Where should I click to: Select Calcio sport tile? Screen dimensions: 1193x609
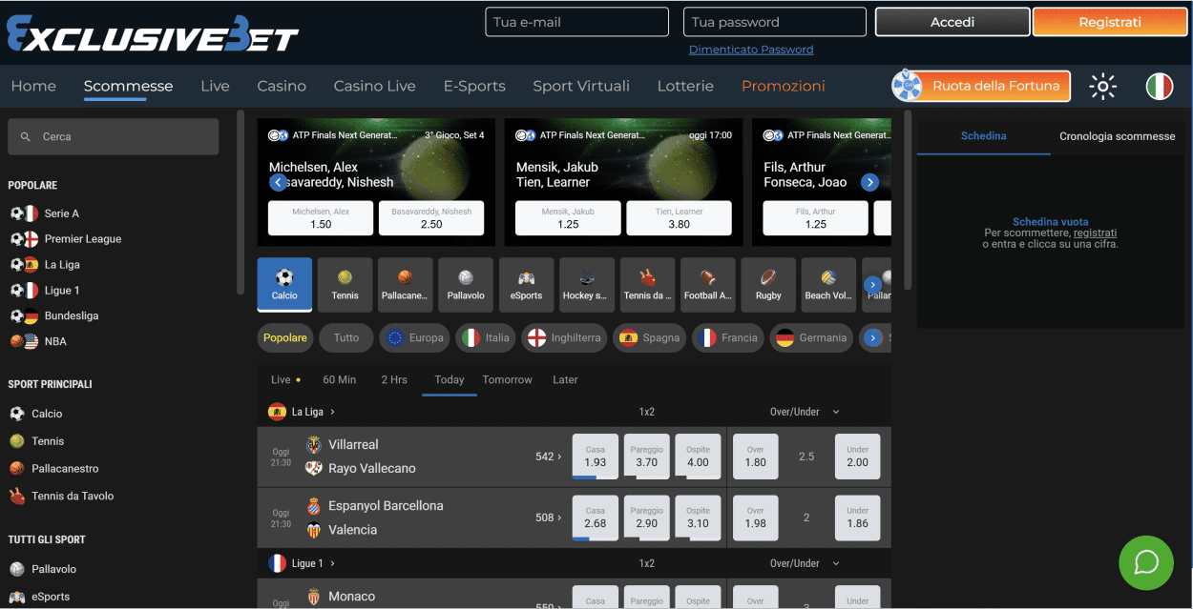pyautogui.click(x=284, y=285)
